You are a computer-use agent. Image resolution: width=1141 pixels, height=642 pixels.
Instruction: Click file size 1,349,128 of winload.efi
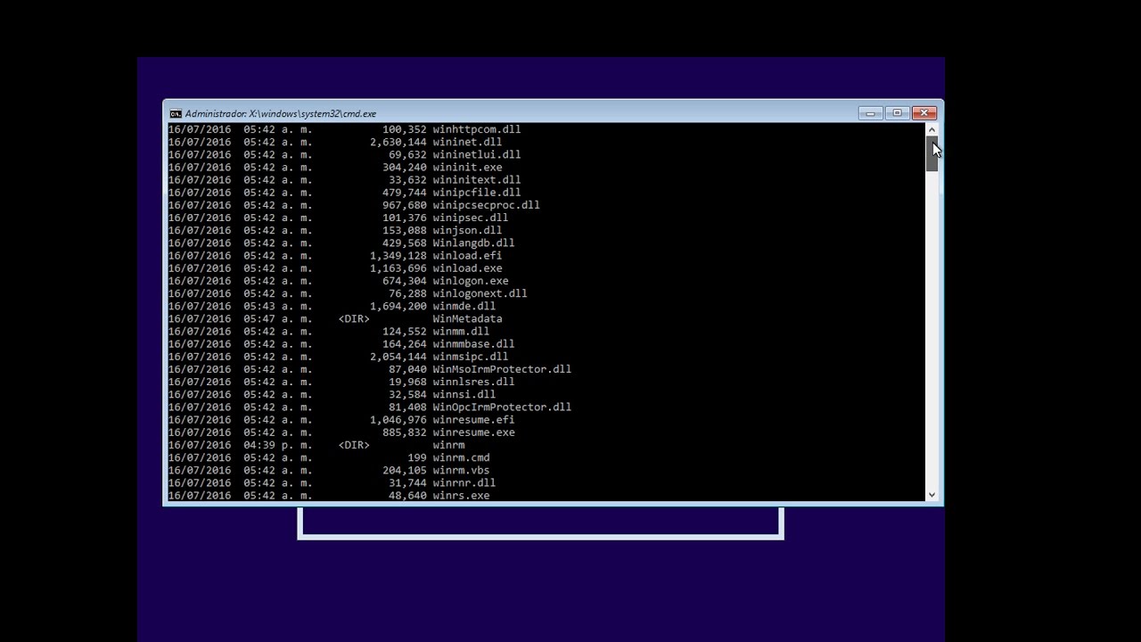(x=398, y=255)
